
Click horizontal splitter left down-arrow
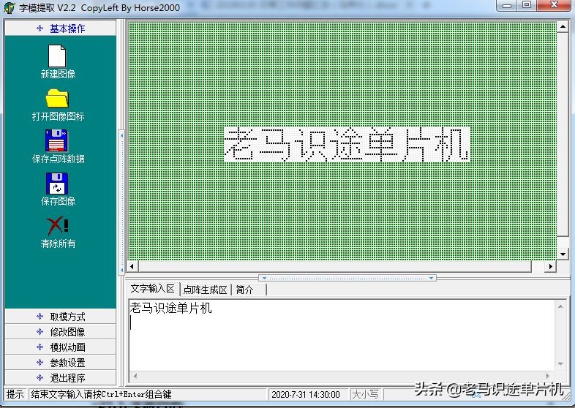pyautogui.click(x=264, y=278)
